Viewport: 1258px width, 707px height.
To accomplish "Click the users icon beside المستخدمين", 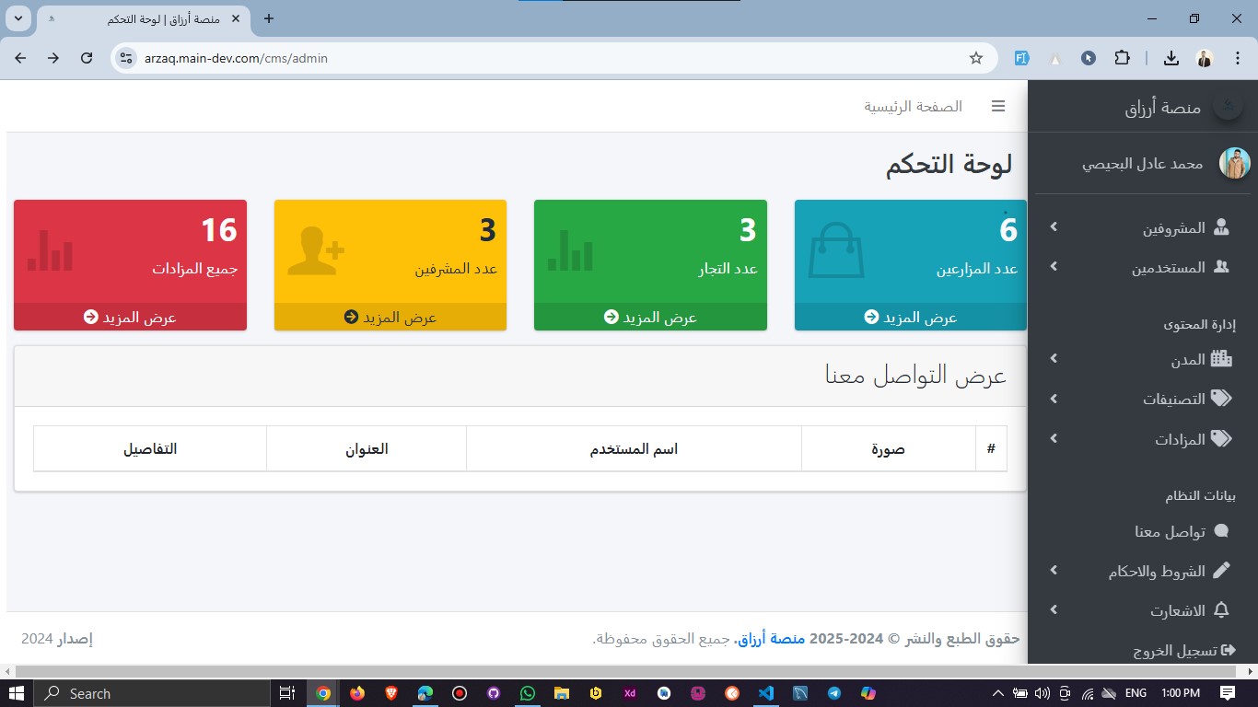I will (x=1221, y=267).
